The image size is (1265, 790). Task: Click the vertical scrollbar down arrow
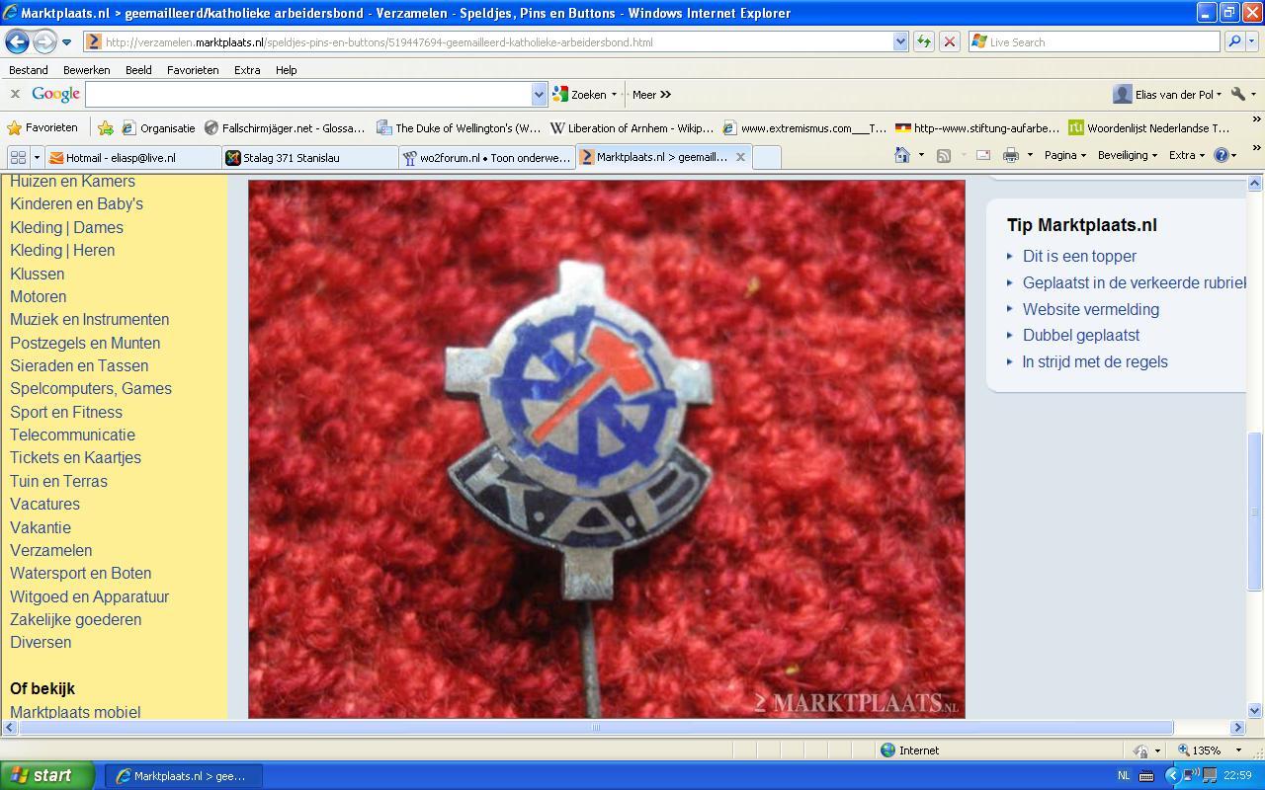click(x=1255, y=710)
